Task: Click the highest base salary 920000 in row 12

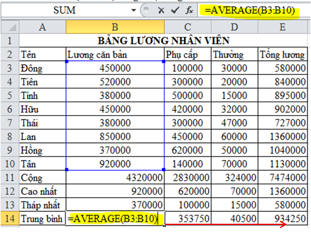Action: coord(115,191)
